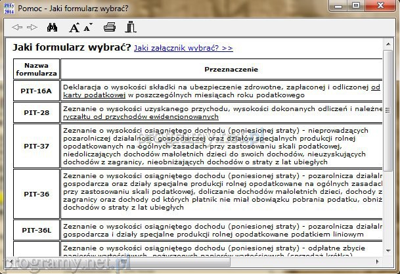The image size is (400, 274).
Task: Click the forward navigation arrow
Action: (x=31, y=28)
